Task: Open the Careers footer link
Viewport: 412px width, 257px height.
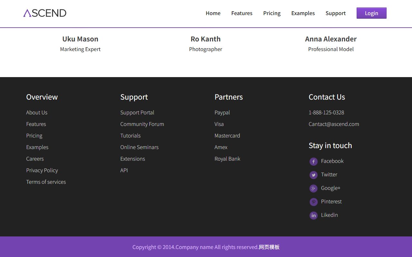Action: click(x=35, y=159)
